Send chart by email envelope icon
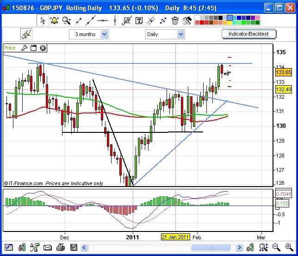298x256 pixels. click(48, 248)
